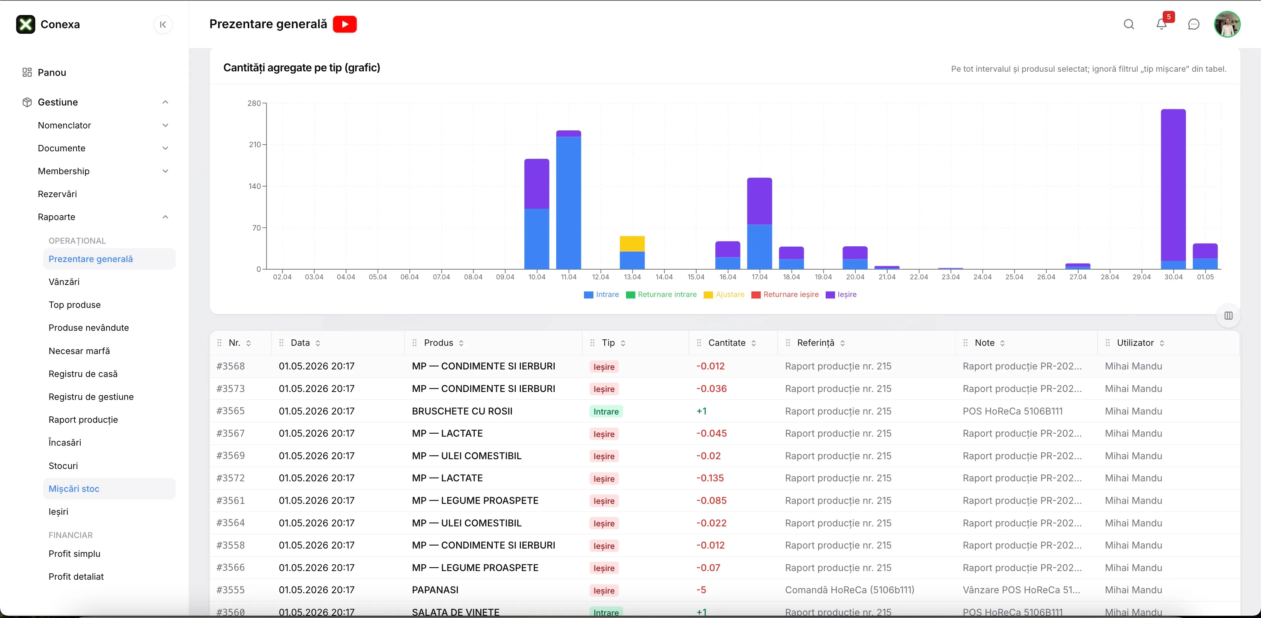1261x618 pixels.
Task: Expand the Nomenclator submenu
Action: 166,125
